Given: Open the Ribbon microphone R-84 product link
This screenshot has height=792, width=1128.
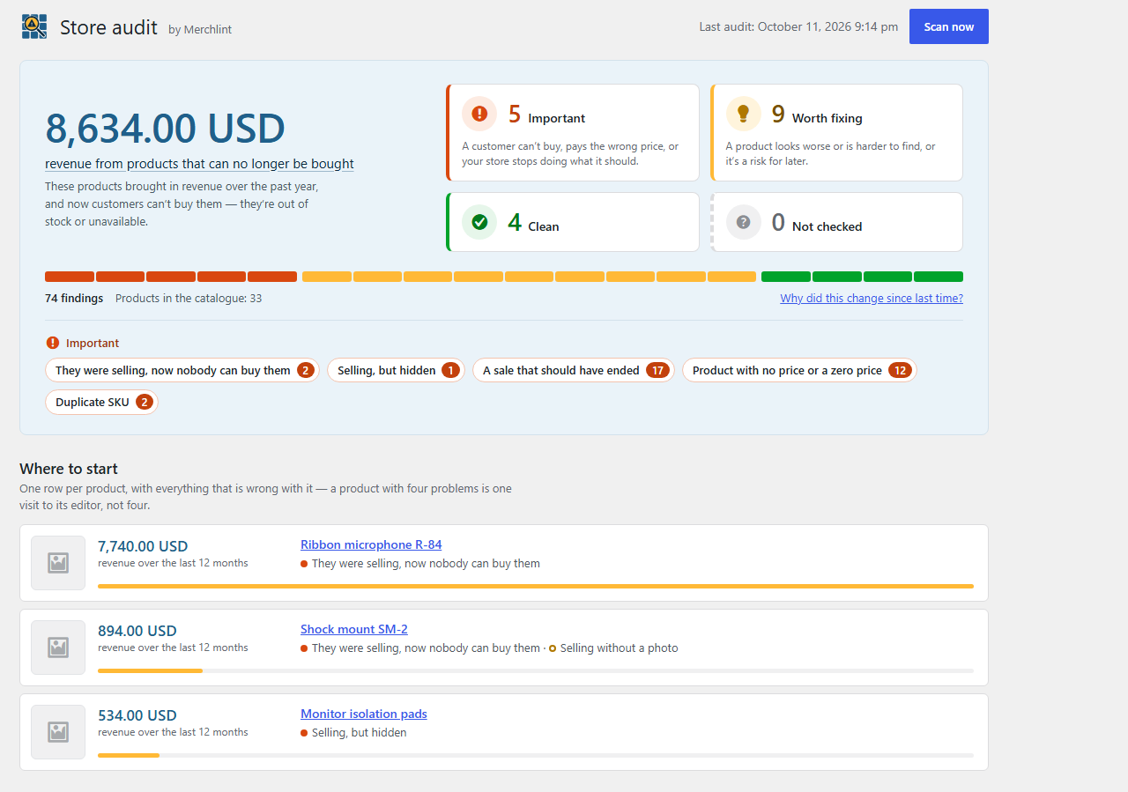Looking at the screenshot, I should 371,544.
